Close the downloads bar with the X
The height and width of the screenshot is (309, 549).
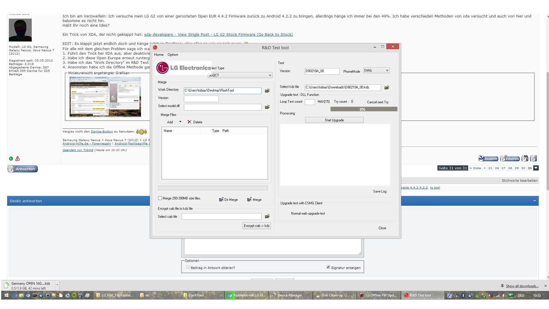545,286
